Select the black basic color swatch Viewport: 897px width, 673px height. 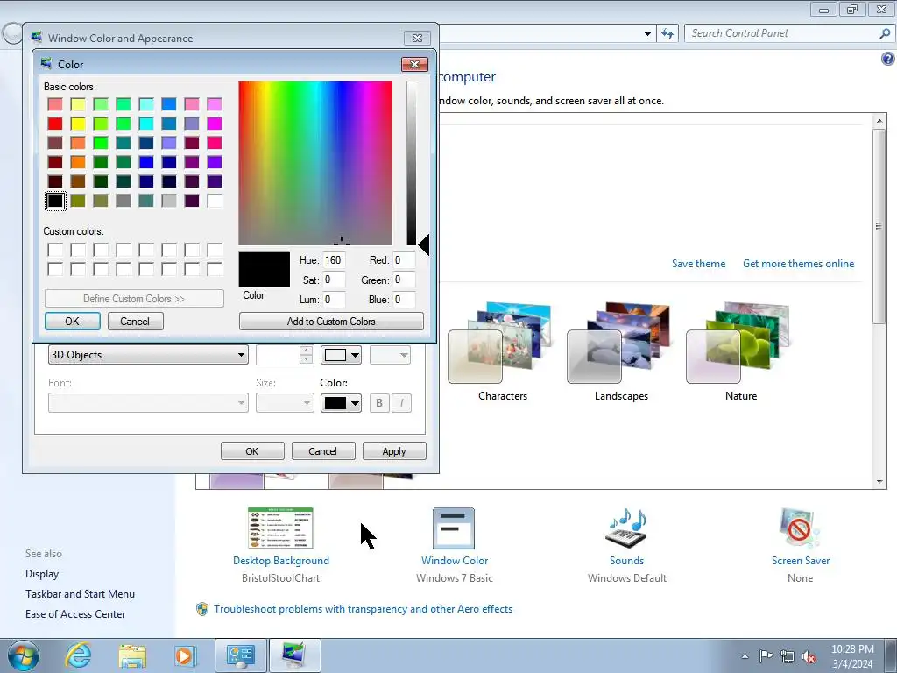(55, 201)
